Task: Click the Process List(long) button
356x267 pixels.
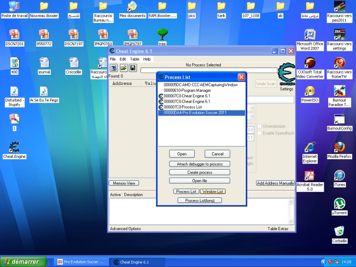Action: click(200, 200)
